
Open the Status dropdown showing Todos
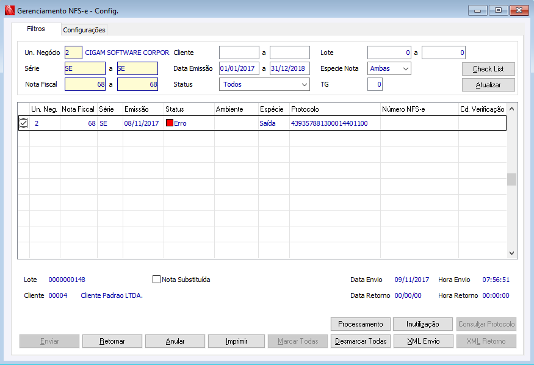pyautogui.click(x=264, y=84)
